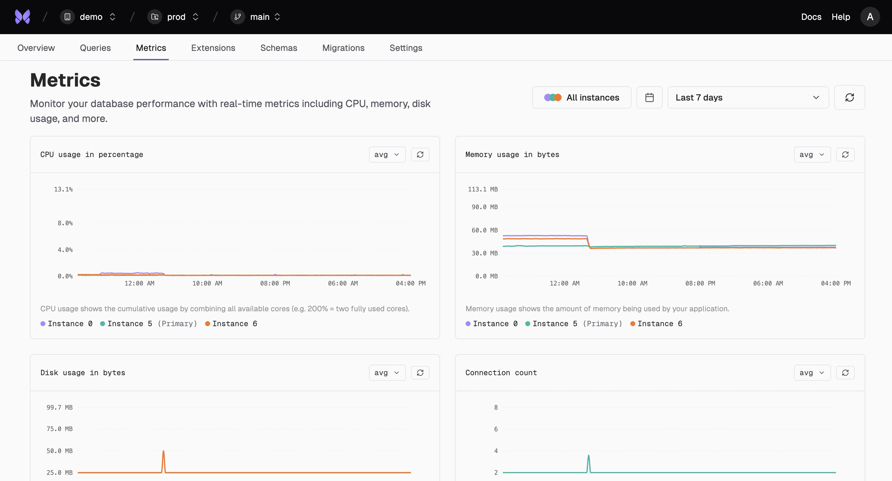
Task: Expand the demo project switcher
Action: tap(112, 16)
